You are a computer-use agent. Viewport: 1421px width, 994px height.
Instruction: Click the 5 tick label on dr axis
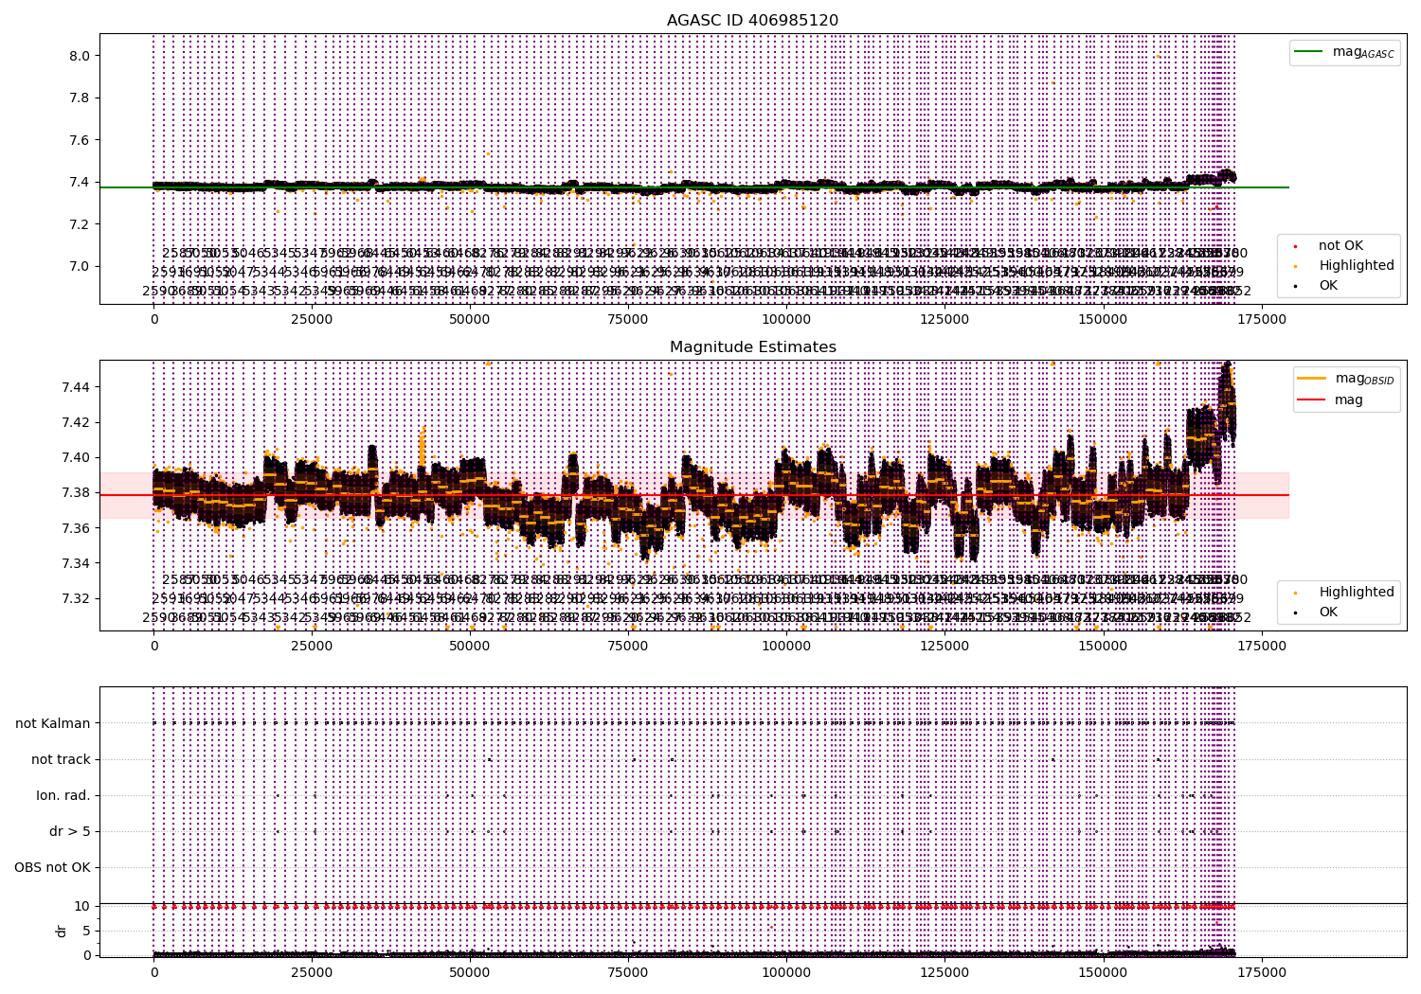pos(86,931)
